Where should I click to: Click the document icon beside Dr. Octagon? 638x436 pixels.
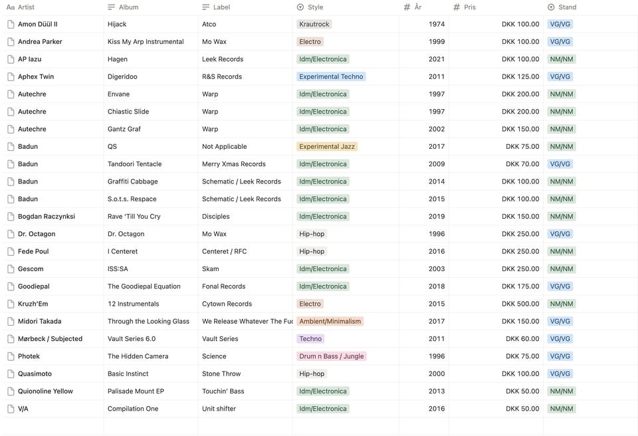(x=11, y=234)
